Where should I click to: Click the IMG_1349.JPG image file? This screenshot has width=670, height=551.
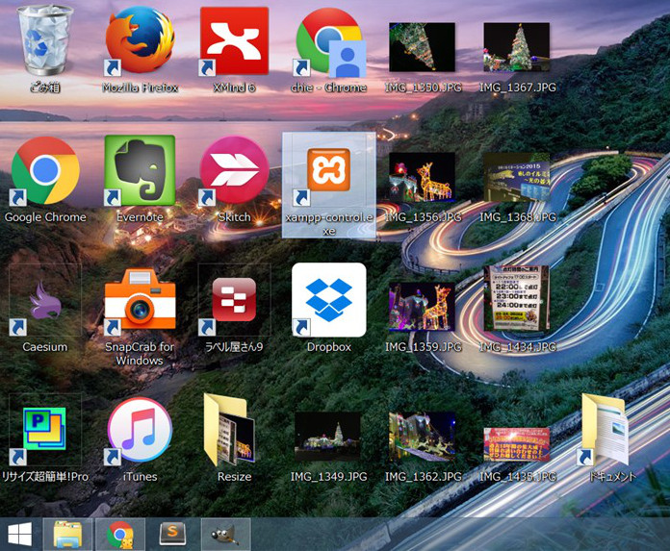tap(327, 437)
